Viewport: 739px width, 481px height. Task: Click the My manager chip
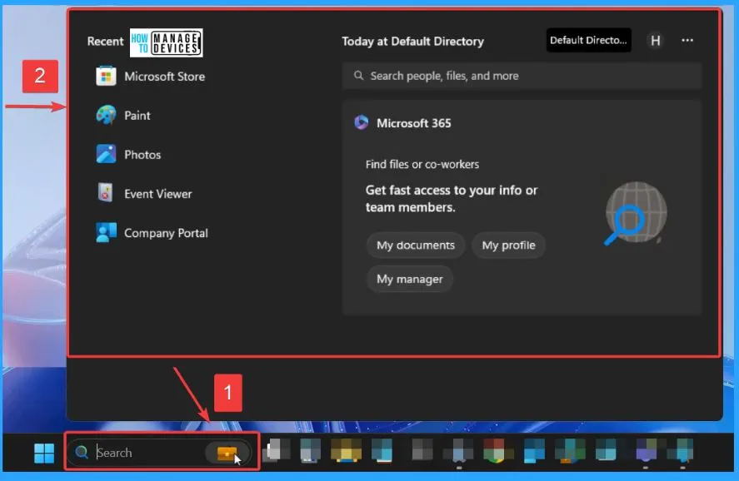410,279
